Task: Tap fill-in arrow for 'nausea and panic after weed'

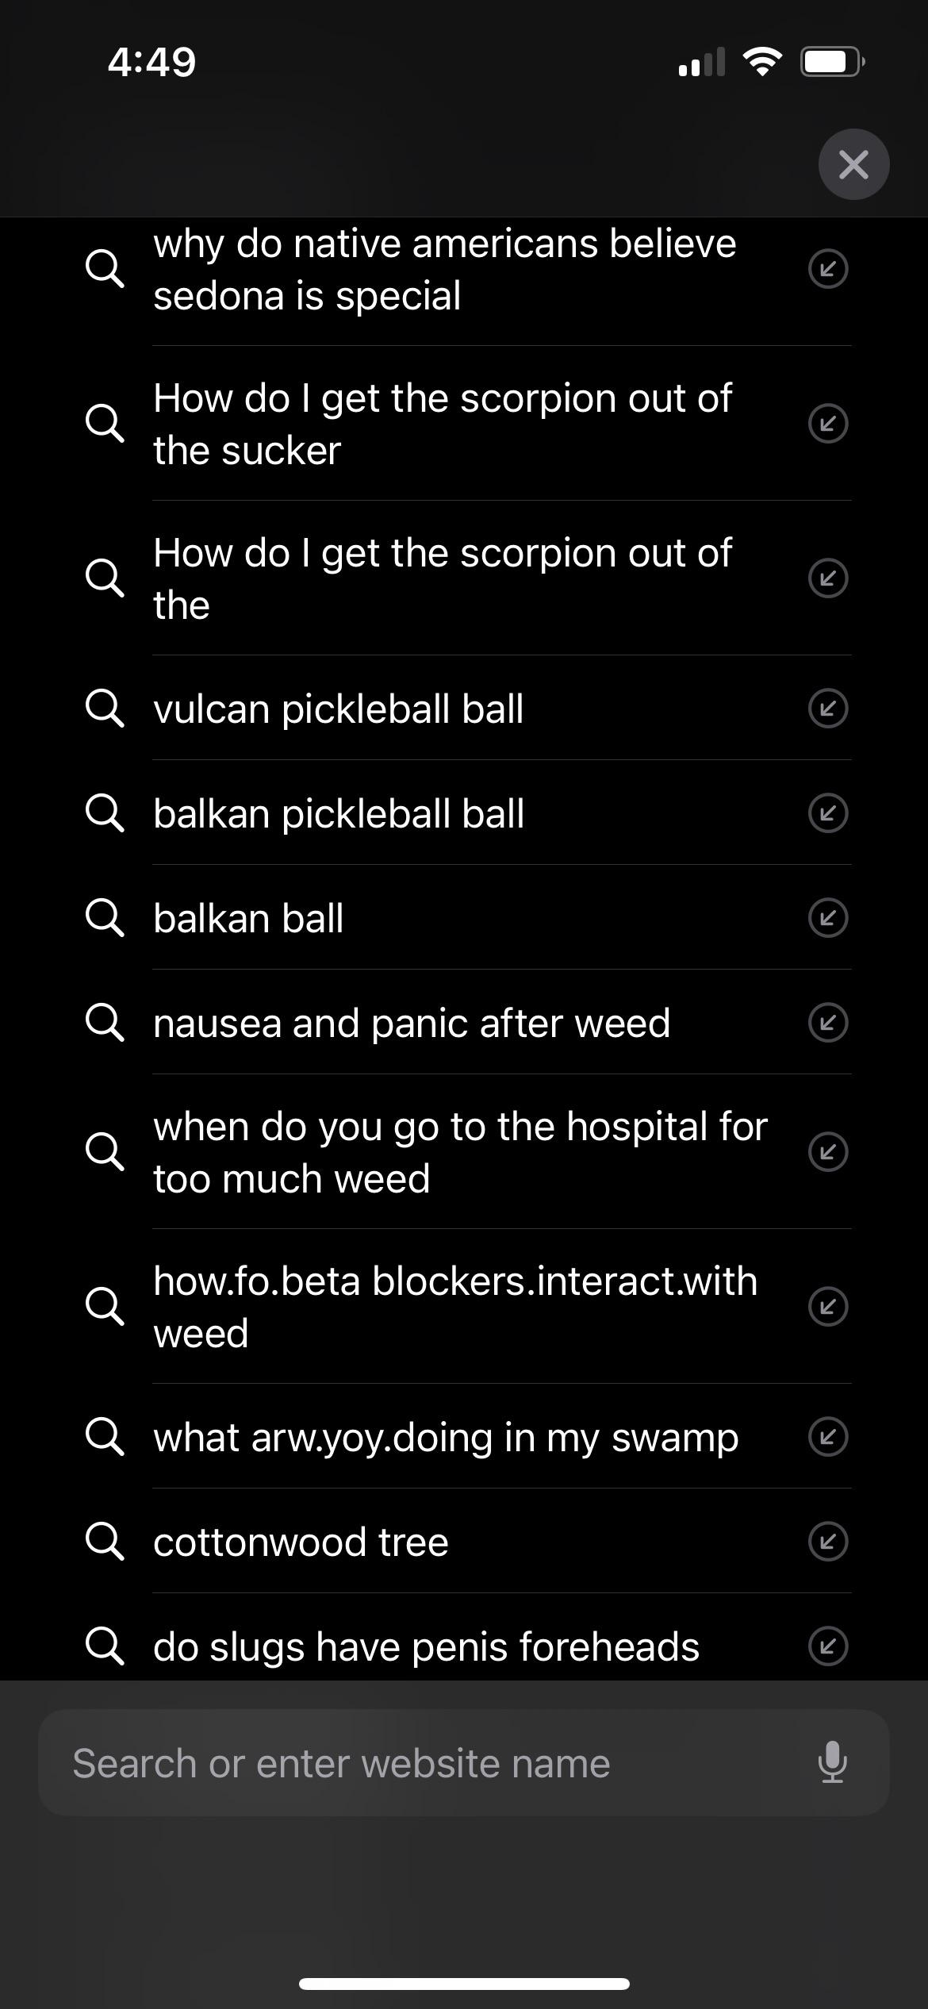Action: (x=828, y=1023)
